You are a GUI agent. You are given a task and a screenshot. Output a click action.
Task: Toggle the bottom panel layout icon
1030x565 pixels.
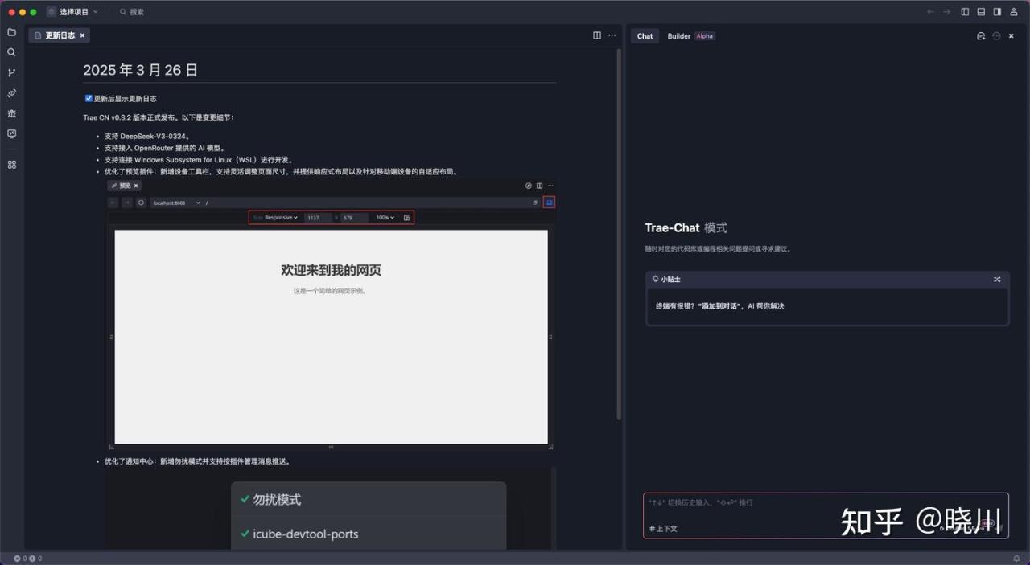coord(981,12)
